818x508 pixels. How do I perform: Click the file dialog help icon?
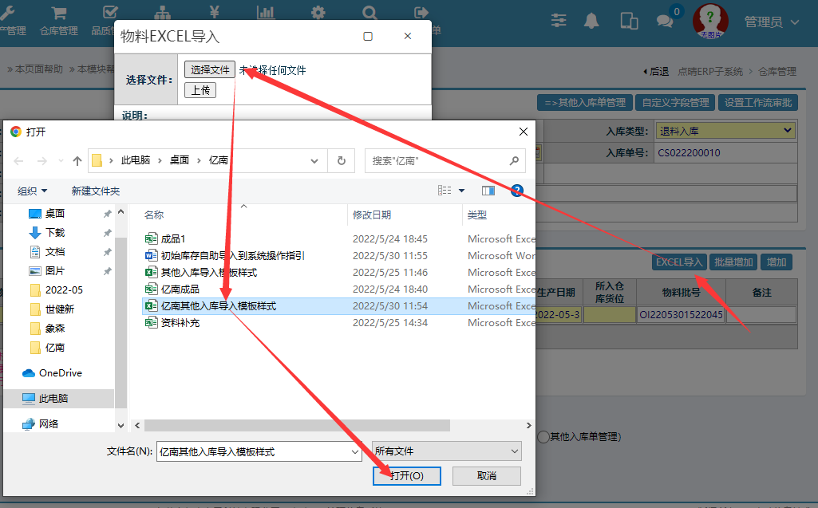tap(516, 191)
